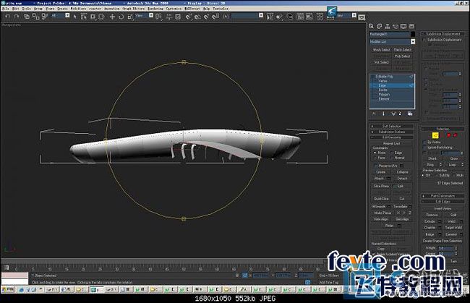Expand the Soft Selection rollout
Image resolution: width=470 pixels, height=303 pixels.
[x=391, y=126]
